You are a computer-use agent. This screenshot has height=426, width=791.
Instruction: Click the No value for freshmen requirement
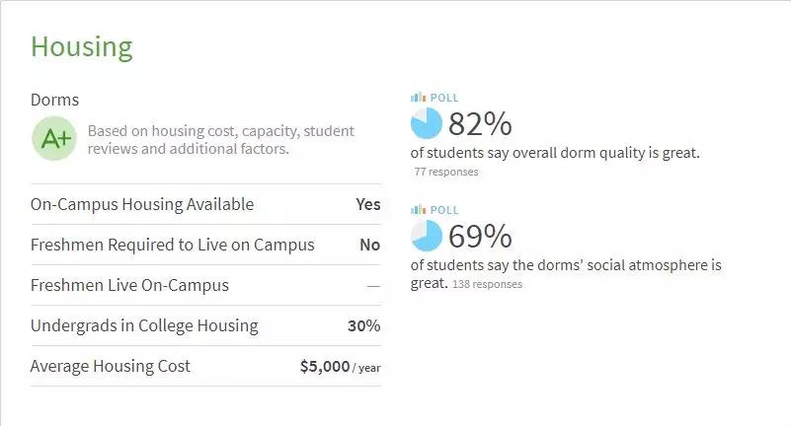(x=369, y=245)
